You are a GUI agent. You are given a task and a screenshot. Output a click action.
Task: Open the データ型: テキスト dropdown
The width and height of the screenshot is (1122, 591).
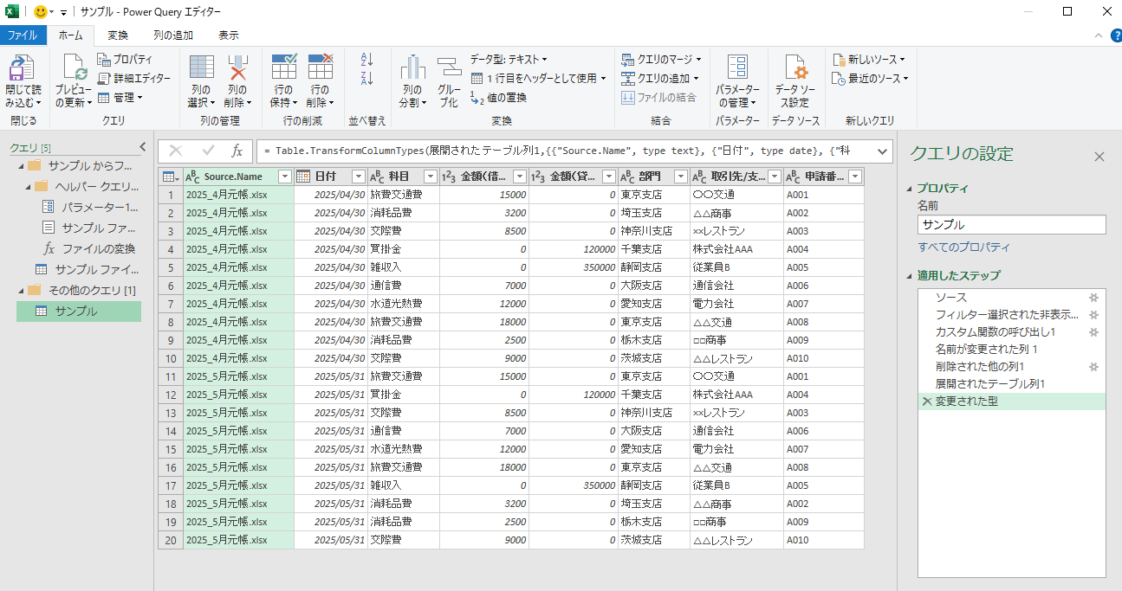[x=509, y=60]
